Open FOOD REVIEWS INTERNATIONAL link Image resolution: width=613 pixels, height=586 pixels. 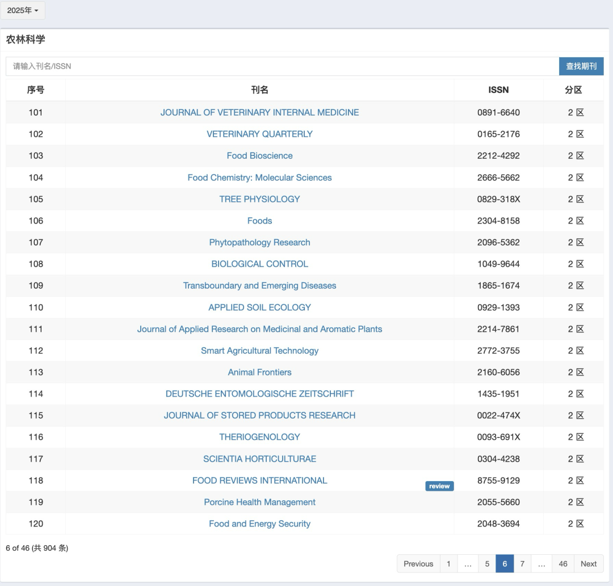(x=259, y=480)
